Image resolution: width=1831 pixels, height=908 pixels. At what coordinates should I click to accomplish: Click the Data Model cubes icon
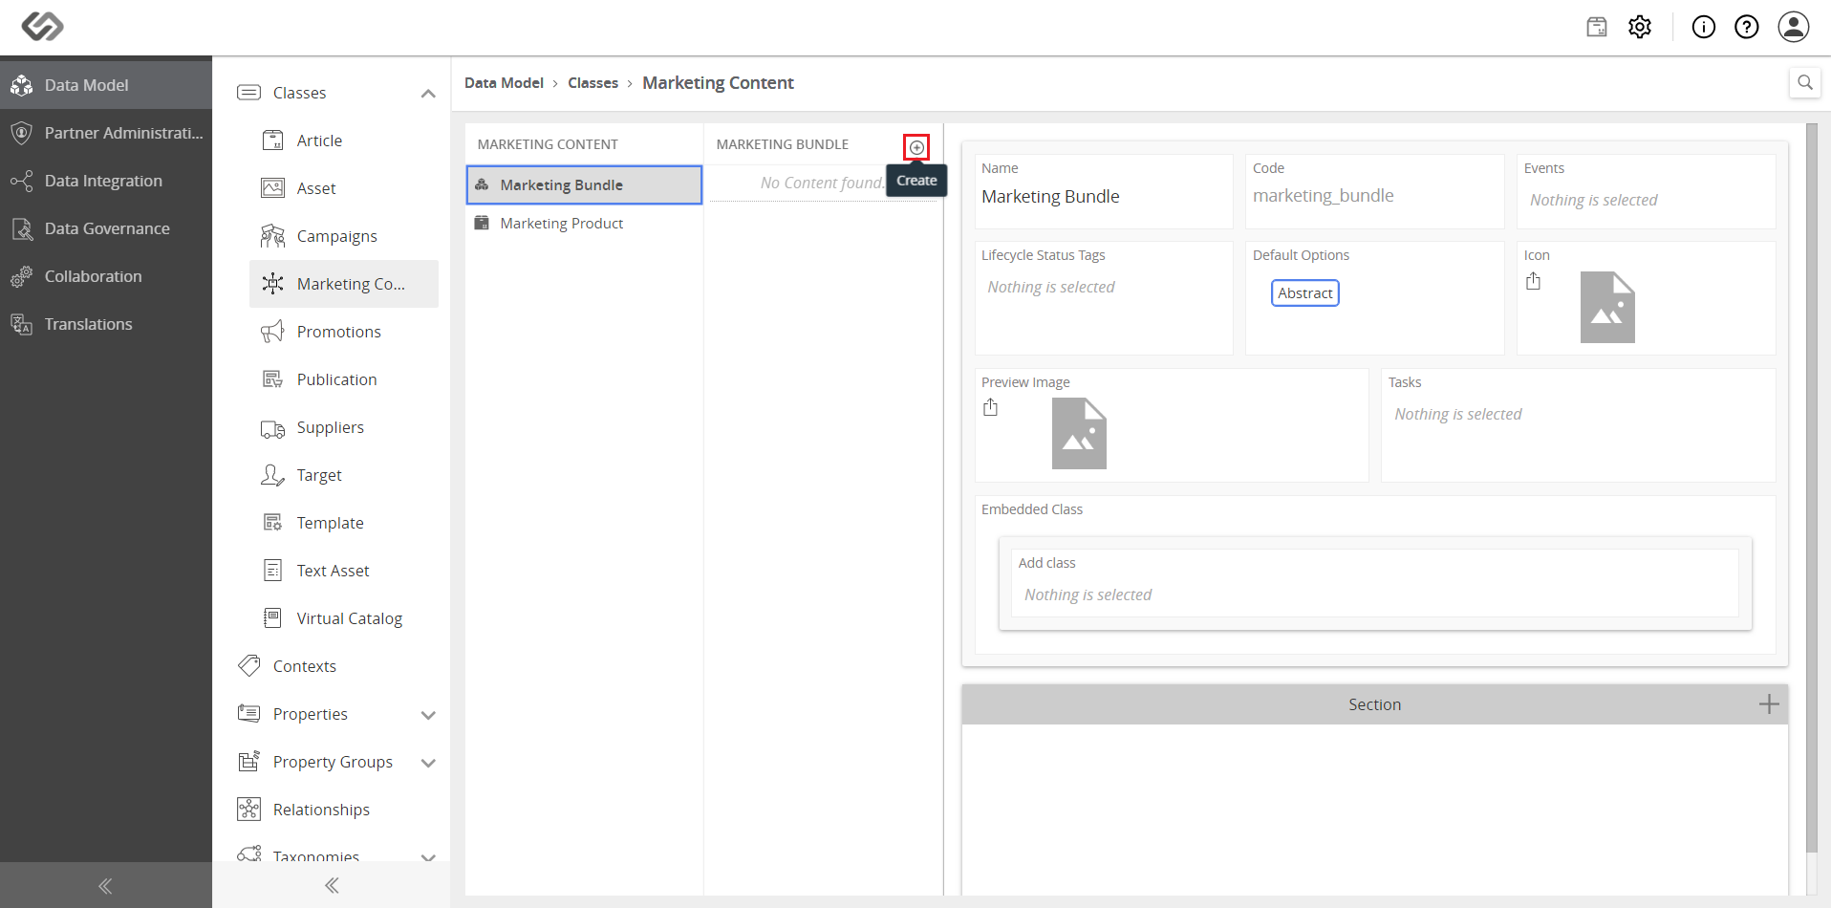click(x=22, y=85)
